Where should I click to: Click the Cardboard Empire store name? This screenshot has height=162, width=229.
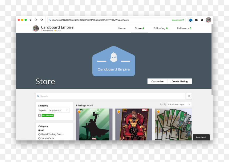click(x=57, y=27)
